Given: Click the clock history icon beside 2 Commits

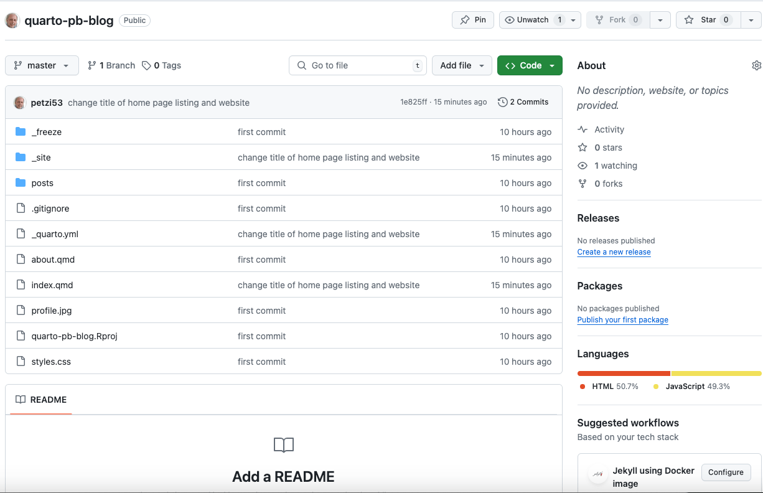Looking at the screenshot, I should pyautogui.click(x=503, y=102).
